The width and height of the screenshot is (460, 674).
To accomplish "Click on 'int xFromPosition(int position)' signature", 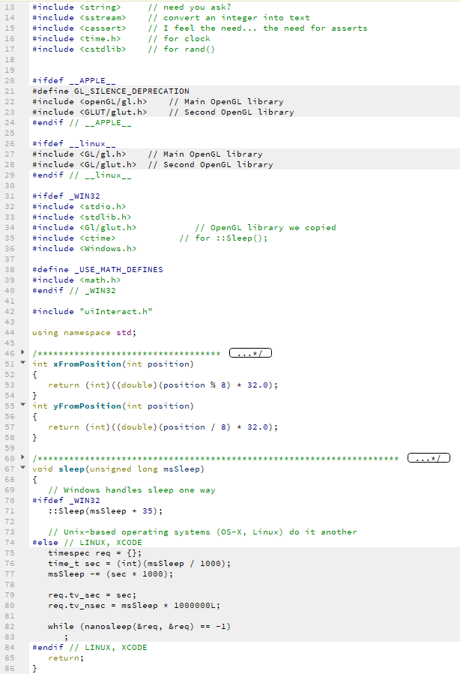I will coord(113,364).
